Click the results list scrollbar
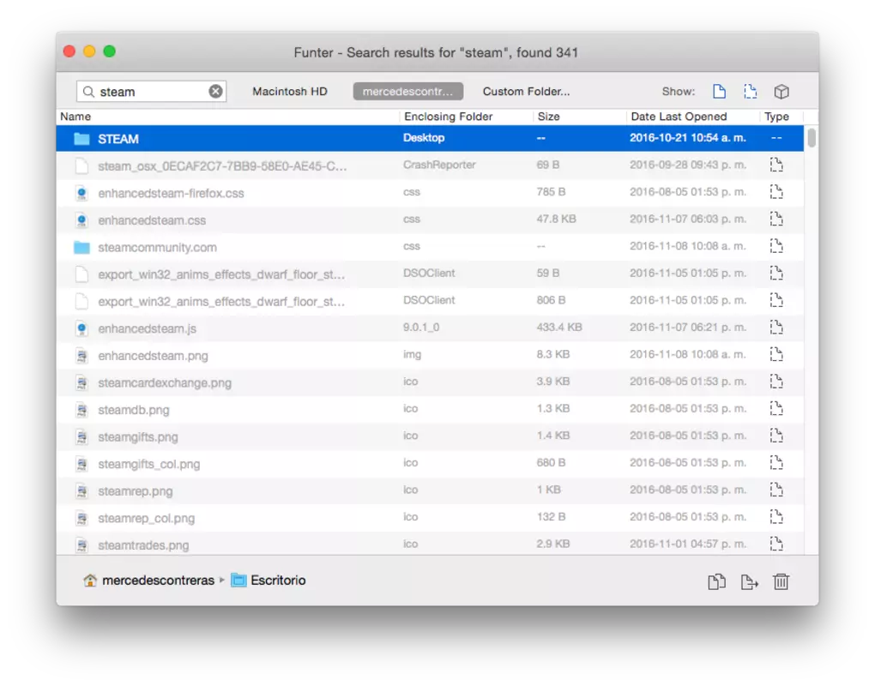This screenshot has width=875, height=686. click(x=812, y=138)
